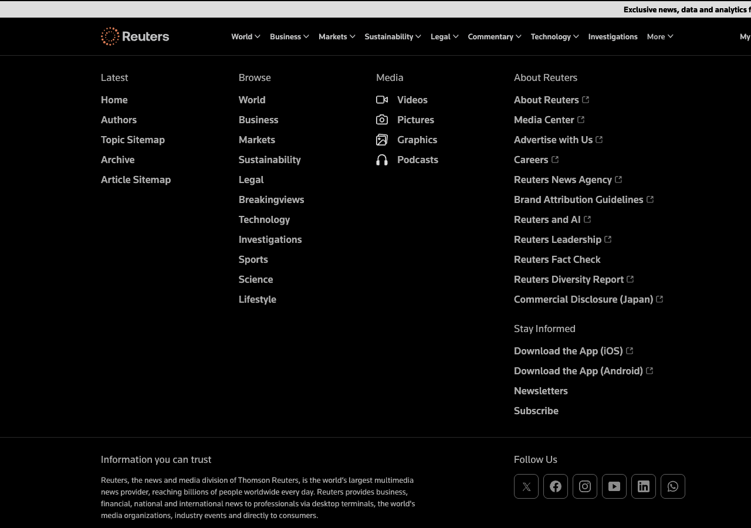The width and height of the screenshot is (751, 528).
Task: Open the Archive link
Action: (117, 160)
